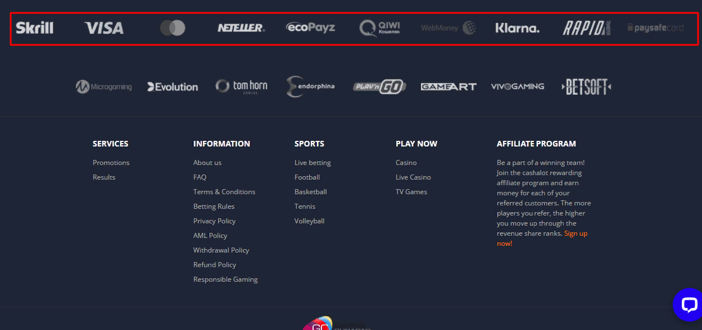Click the Mastercard circles logo
Image resolution: width=702 pixels, height=330 pixels.
coord(173,27)
